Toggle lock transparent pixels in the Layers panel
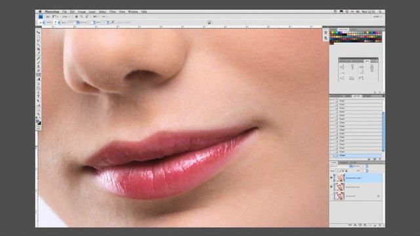The image size is (420, 236). pyautogui.click(x=337, y=171)
